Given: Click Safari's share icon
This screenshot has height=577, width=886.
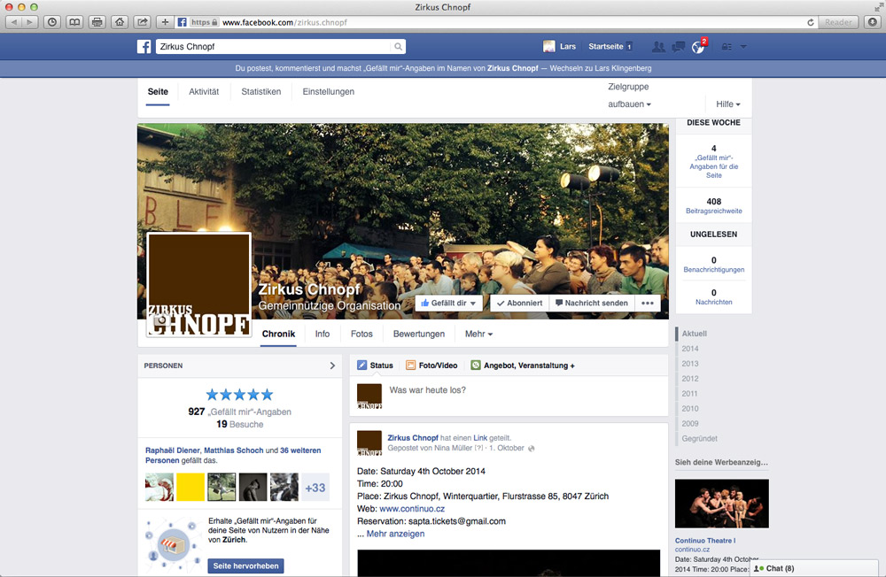Looking at the screenshot, I should coord(142,21).
